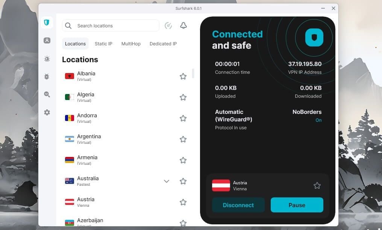Image resolution: width=382 pixels, height=230 pixels.
Task: Click the VPN IP address 37.19.195.80
Action: 305,64
